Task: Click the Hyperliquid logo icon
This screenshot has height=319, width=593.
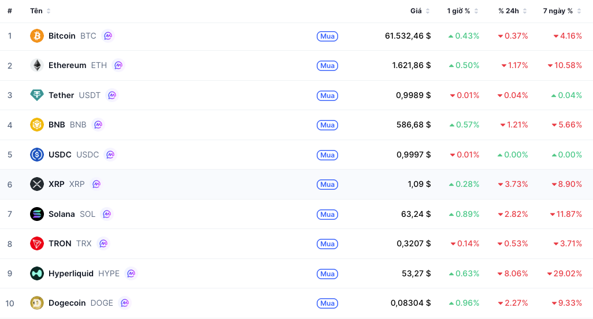Action: tap(36, 273)
